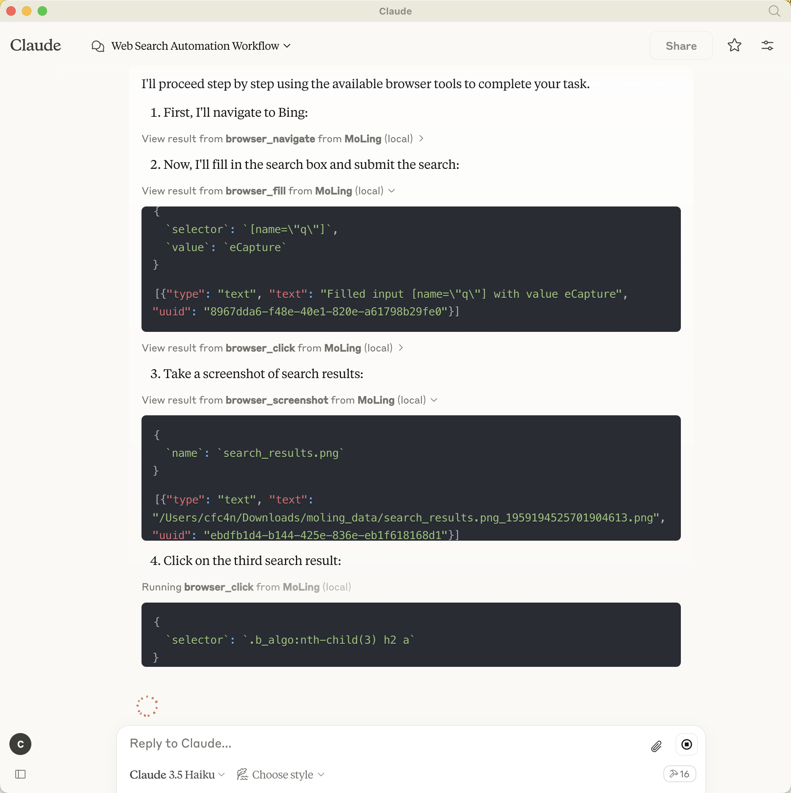This screenshot has width=791, height=793.
Task: Collapse the browser_screenshot result
Action: 289,400
